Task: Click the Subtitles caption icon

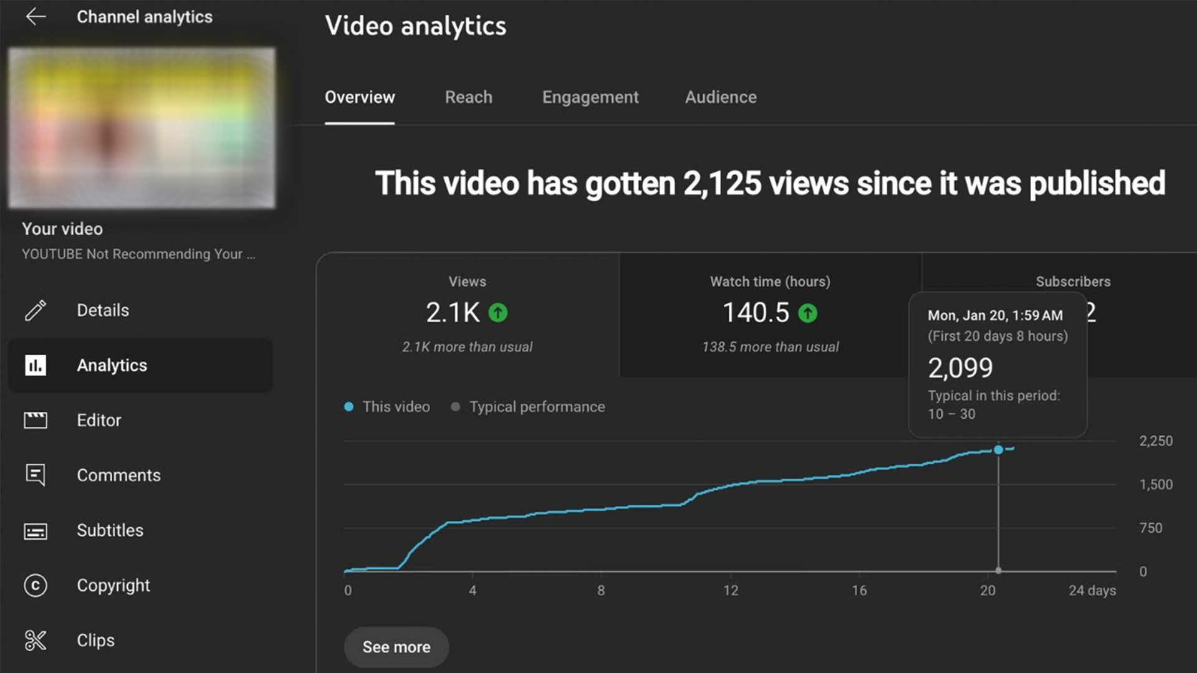Action: [x=36, y=530]
